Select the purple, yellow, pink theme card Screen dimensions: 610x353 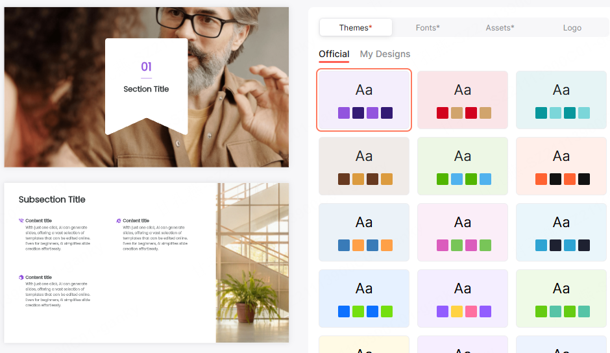[463, 298]
